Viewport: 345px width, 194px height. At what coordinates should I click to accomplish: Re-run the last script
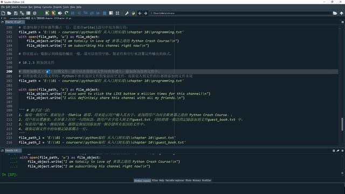66,13
